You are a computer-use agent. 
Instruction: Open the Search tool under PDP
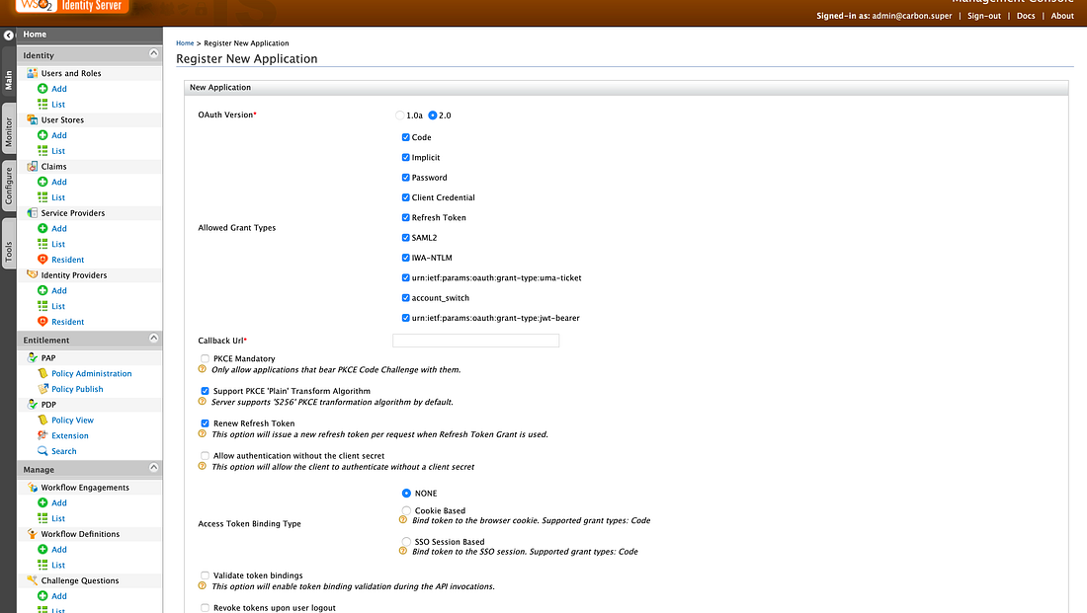pyautogui.click(x=62, y=451)
